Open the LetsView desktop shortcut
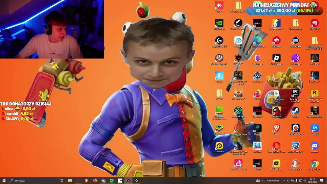Viewport: 327px width, 184px height. 238,42
